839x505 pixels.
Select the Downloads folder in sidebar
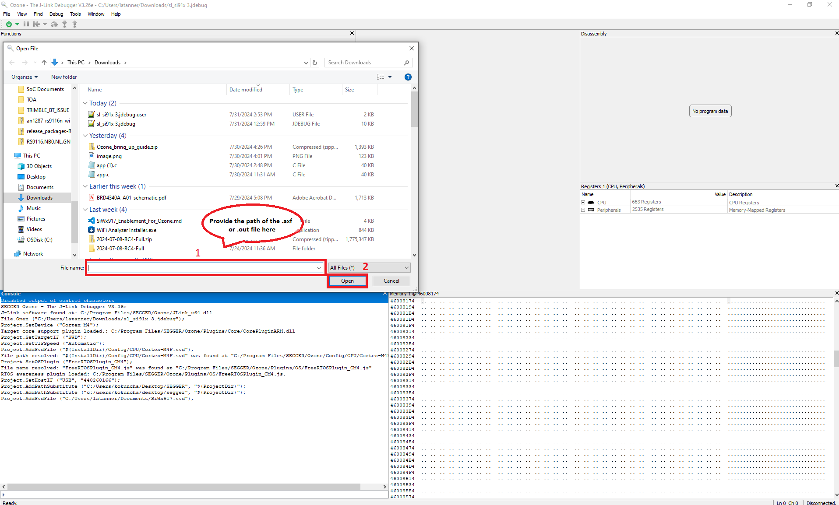(x=39, y=197)
